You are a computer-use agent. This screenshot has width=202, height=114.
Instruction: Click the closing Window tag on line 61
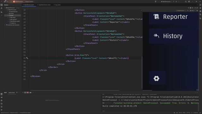35,76
